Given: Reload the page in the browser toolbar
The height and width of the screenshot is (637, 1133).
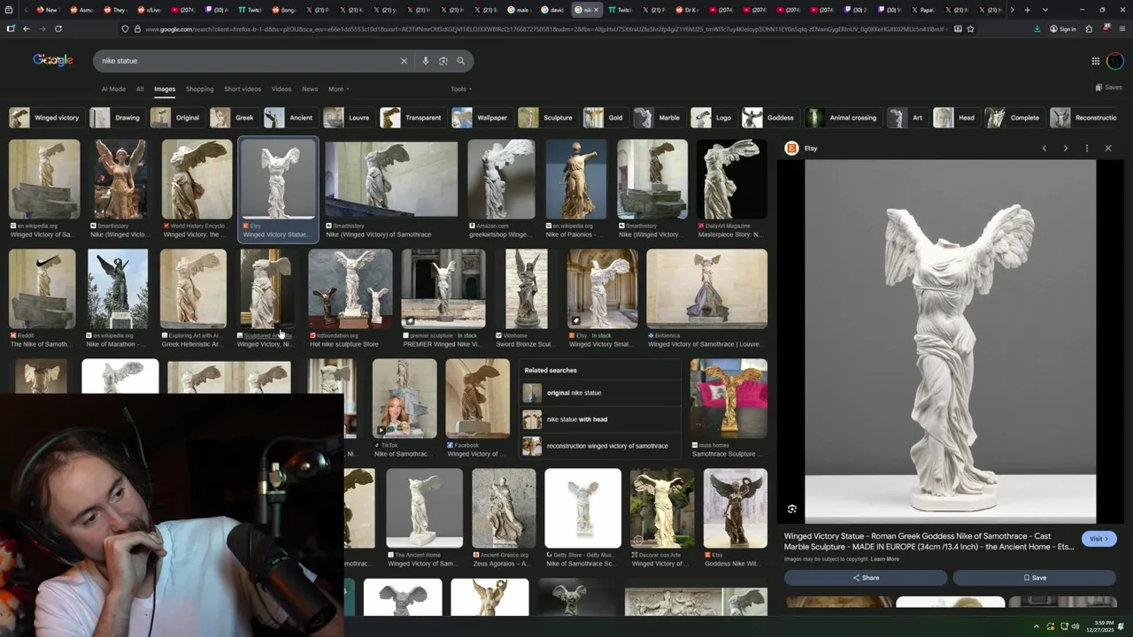Looking at the screenshot, I should tap(58, 28).
